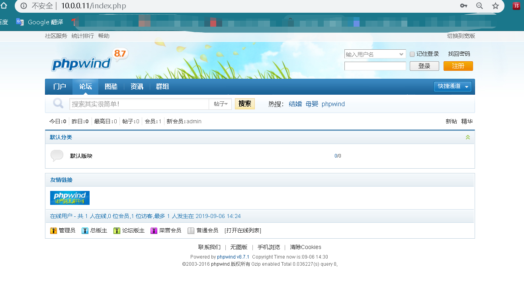Click the browser home icon

pyautogui.click(x=4, y=6)
